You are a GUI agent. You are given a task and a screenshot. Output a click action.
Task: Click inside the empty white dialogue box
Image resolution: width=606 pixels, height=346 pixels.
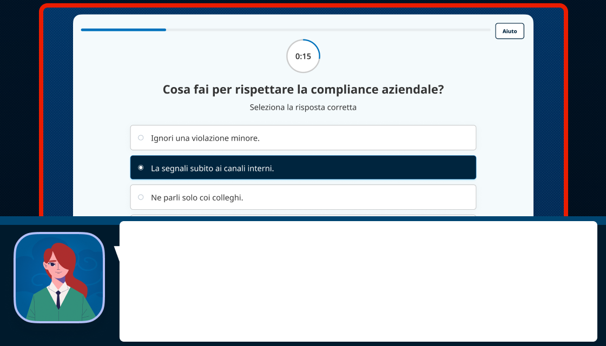357,281
